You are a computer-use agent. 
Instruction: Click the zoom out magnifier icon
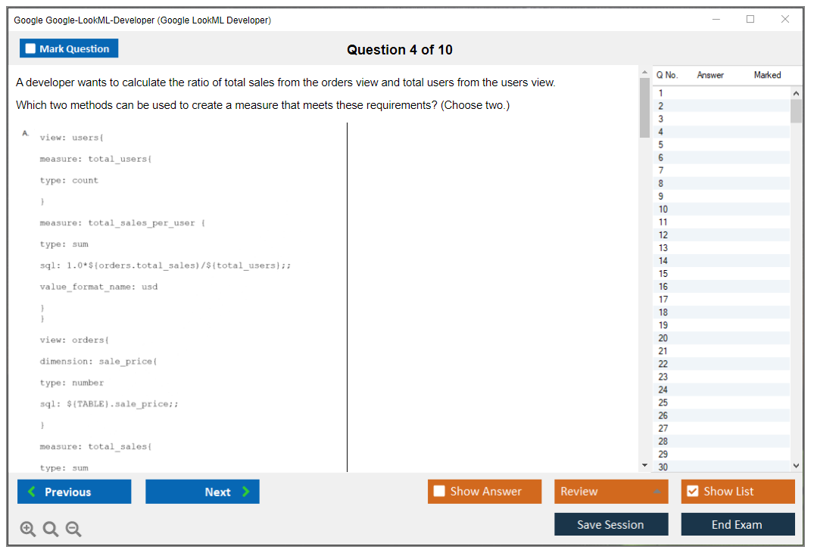[x=73, y=530]
